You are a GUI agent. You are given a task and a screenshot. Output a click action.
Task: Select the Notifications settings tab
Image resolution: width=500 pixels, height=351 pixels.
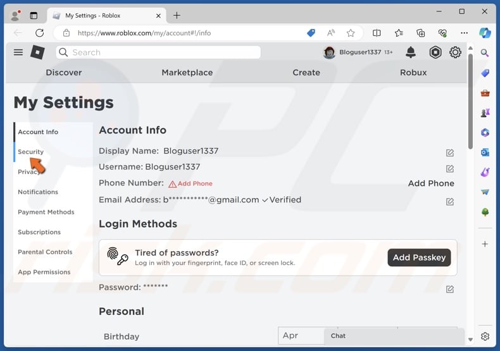tap(53, 192)
